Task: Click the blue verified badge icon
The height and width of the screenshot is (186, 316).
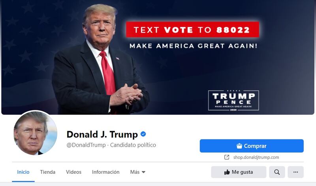Action: tap(143, 134)
